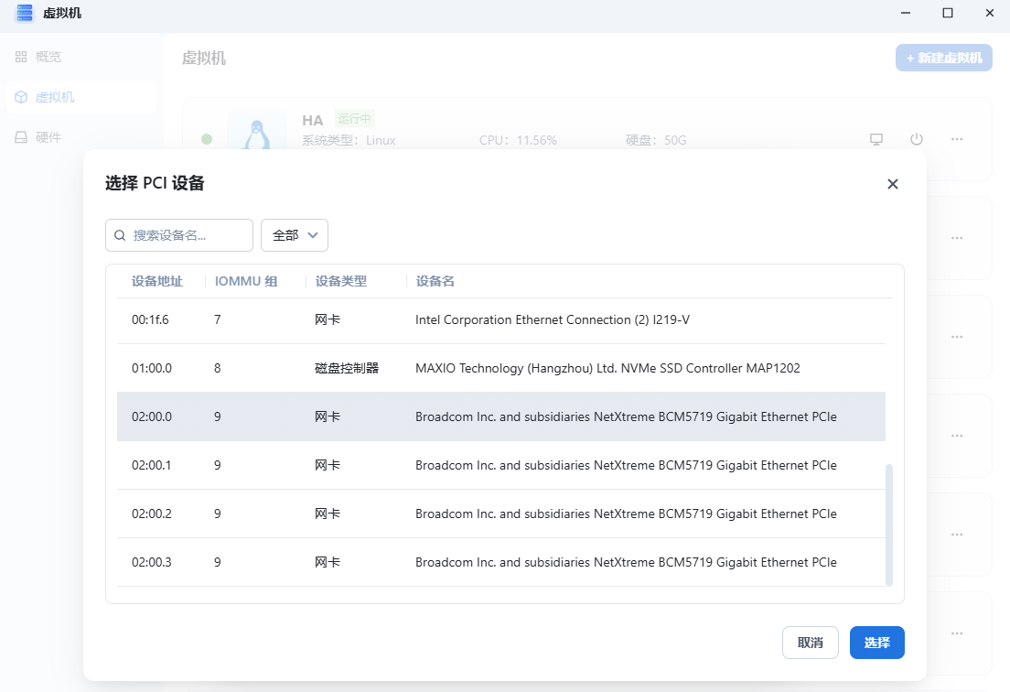Click the Linux penguin thumbnail of HA

(257, 131)
